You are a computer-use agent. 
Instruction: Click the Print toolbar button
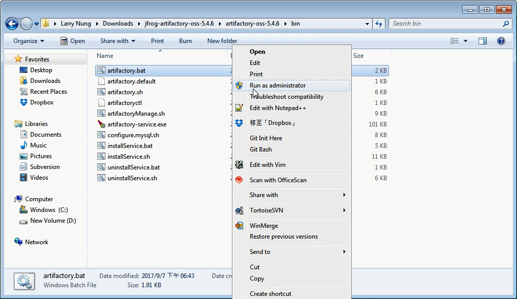pos(157,41)
